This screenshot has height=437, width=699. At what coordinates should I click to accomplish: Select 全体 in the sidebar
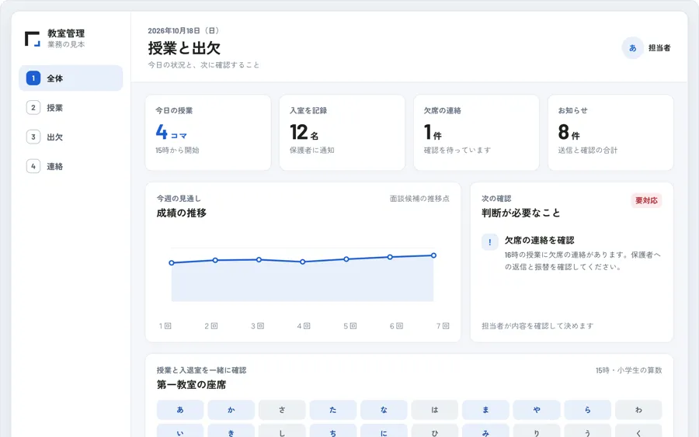pyautogui.click(x=71, y=78)
